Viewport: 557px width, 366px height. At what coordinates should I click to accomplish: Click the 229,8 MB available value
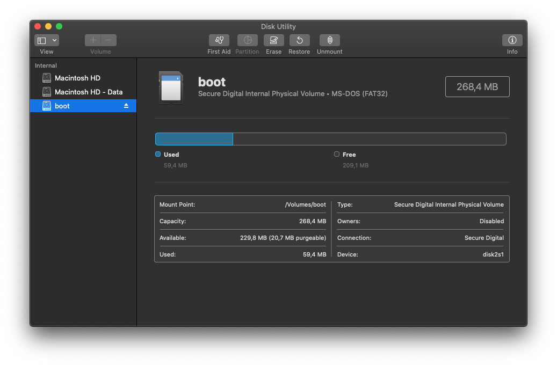283,238
